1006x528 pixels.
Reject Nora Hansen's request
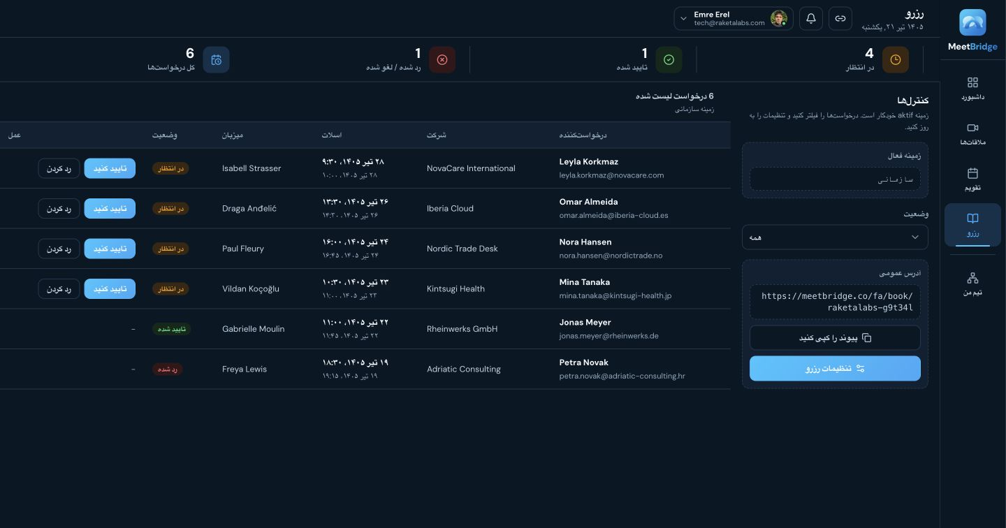59,249
